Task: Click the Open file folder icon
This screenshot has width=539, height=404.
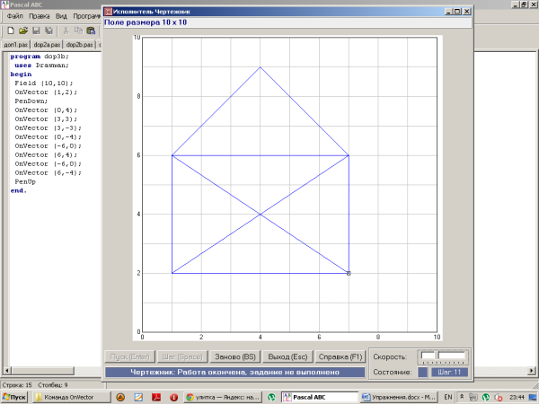Action: [x=23, y=30]
